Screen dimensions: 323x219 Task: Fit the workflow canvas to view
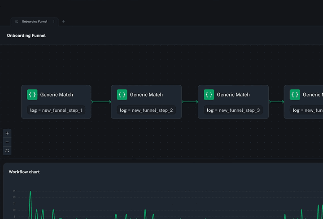click(7, 151)
